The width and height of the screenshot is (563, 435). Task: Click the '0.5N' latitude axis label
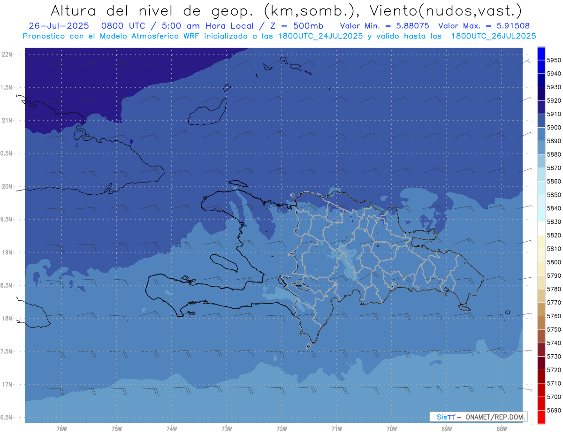tap(6, 154)
